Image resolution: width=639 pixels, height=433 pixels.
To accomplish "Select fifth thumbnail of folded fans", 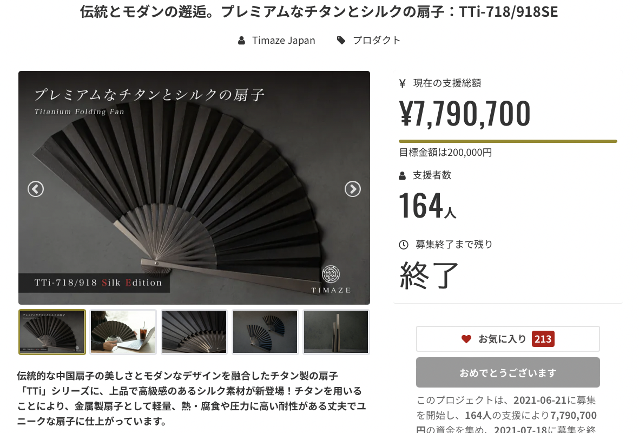I will tap(336, 332).
